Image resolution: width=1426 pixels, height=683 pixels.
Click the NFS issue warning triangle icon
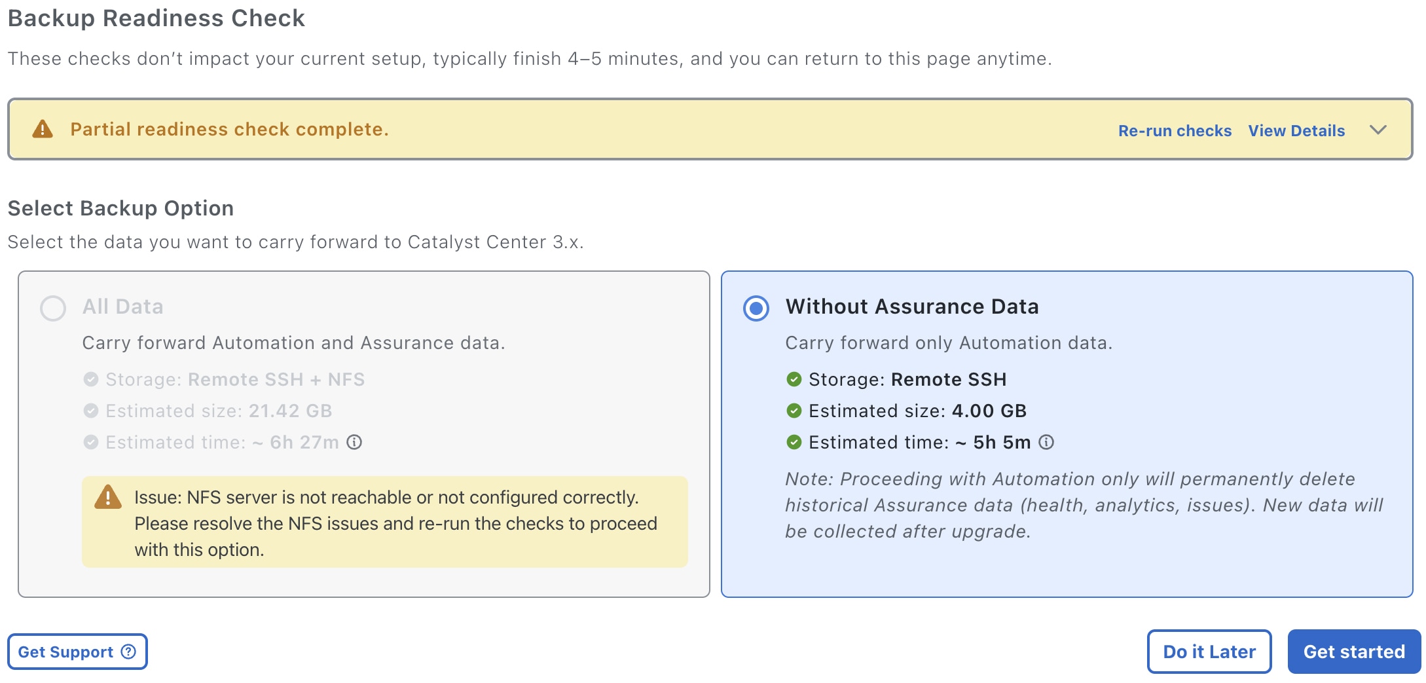108,497
